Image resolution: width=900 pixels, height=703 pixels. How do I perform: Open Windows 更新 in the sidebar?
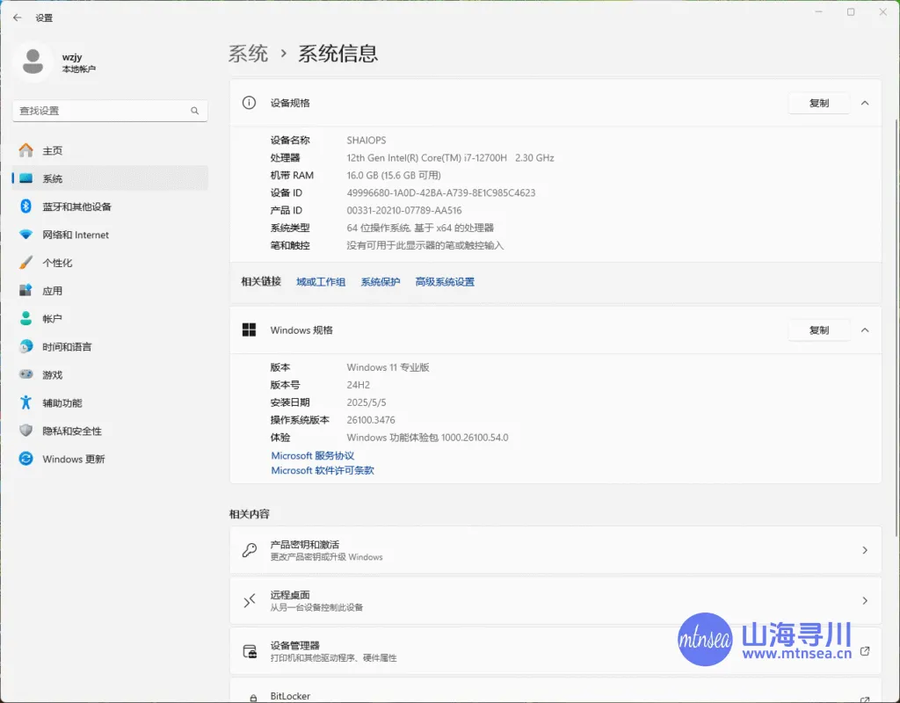coord(110,459)
